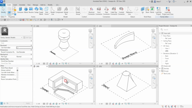Click the ViewCube in the Sweep view
The width and height of the screenshot is (192, 108).
(90, 71)
